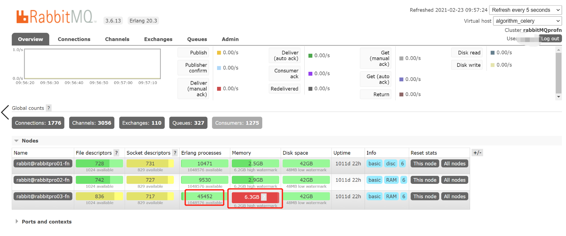Click the Publisher confirm rate label
Screen dimensions: 566x236
click(193, 68)
